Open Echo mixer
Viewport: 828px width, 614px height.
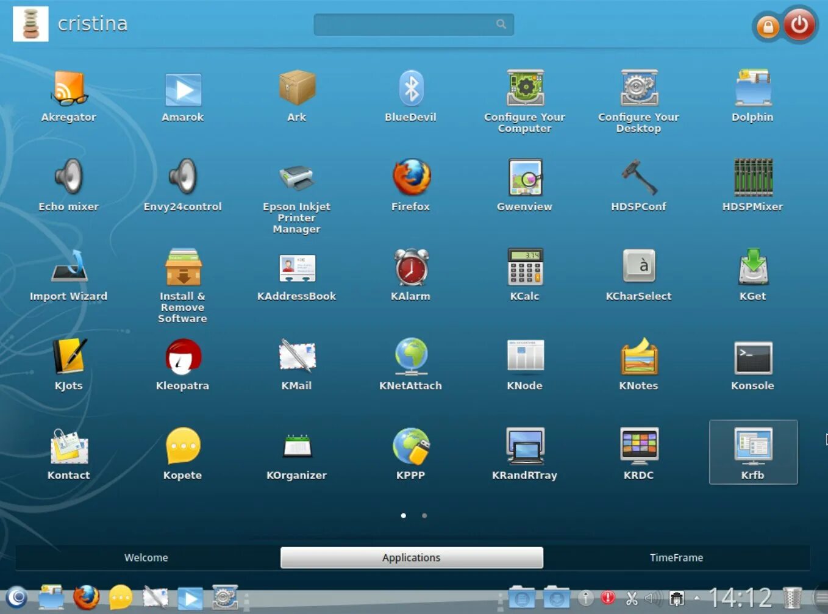coord(69,185)
